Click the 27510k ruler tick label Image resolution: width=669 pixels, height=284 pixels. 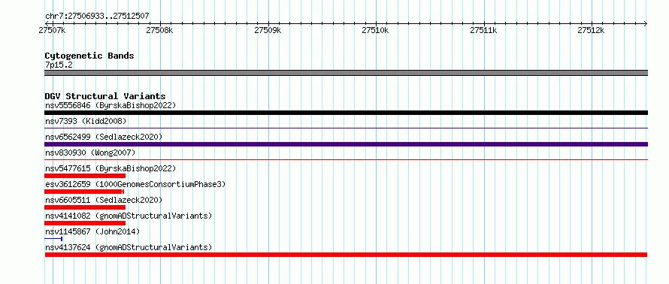[x=375, y=30]
